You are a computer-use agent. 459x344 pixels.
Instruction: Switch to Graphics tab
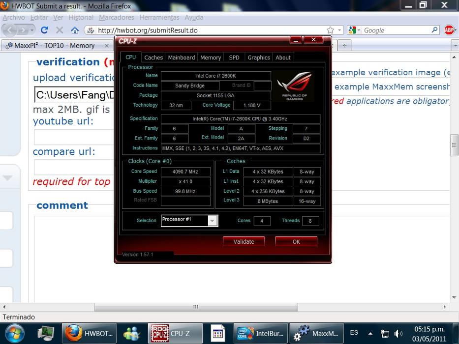coord(259,57)
